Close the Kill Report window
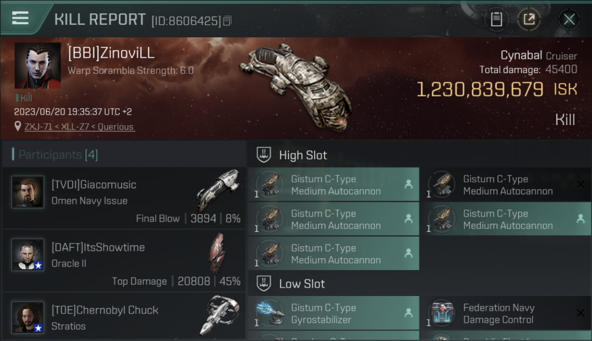Viewport: 592px width, 341px height. [x=569, y=19]
